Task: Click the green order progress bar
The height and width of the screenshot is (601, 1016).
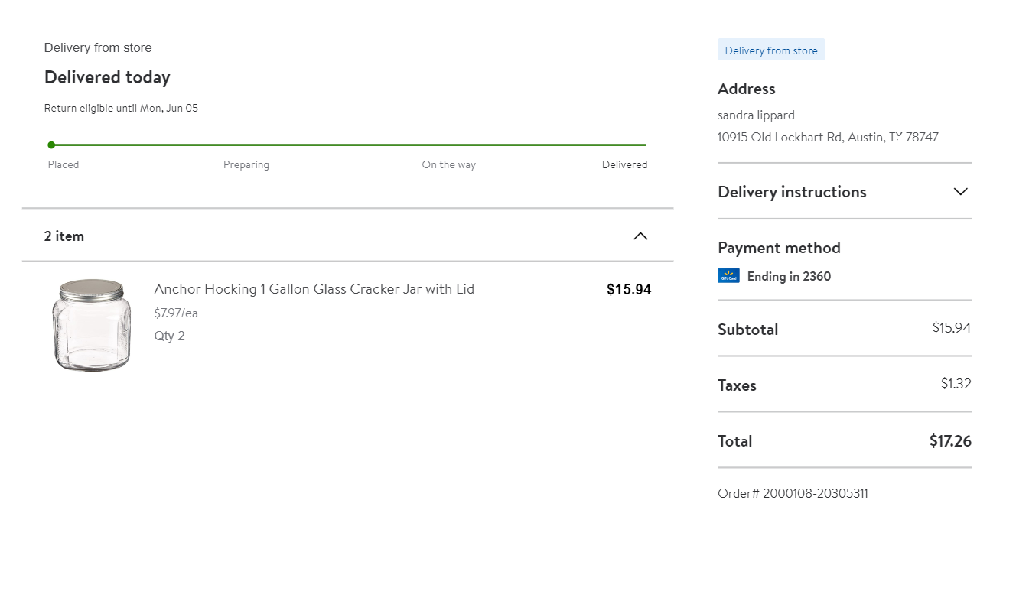Action: click(348, 145)
